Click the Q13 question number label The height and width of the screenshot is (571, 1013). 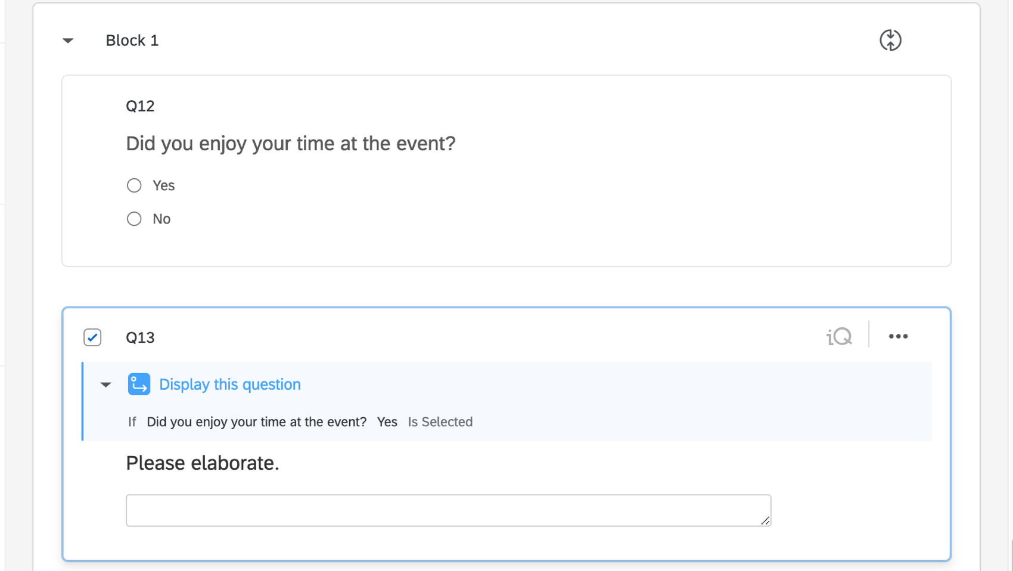tap(140, 338)
